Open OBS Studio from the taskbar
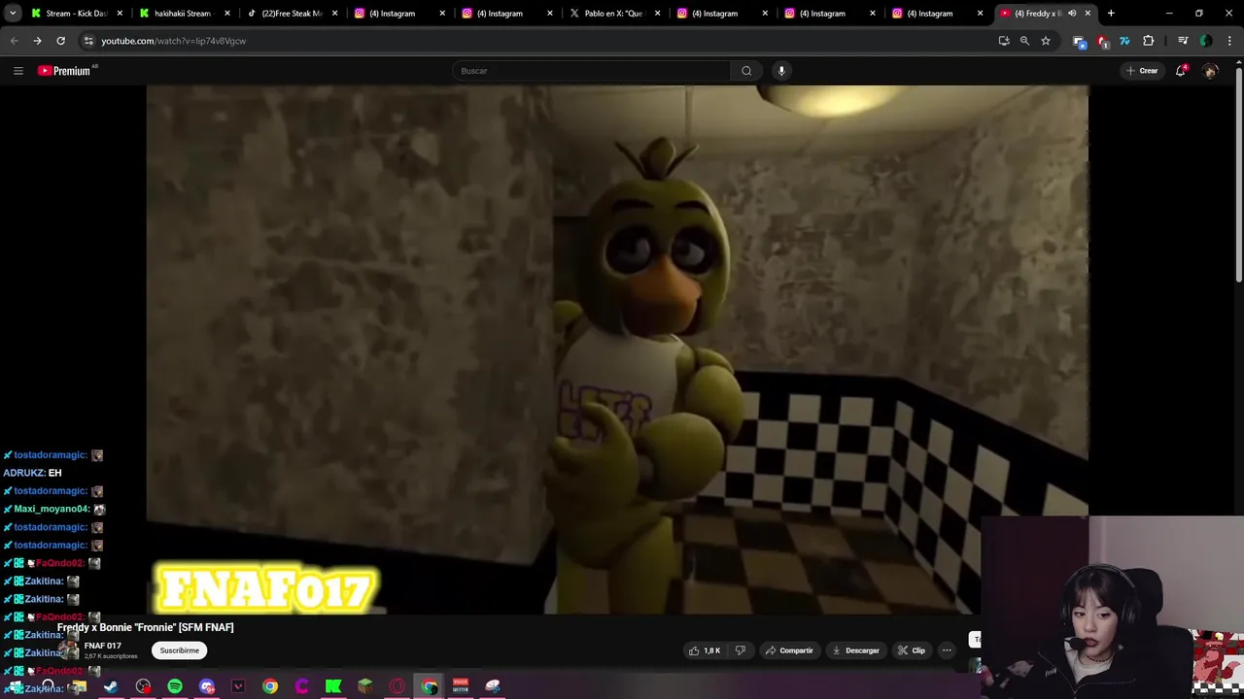This screenshot has width=1244, height=699. 143,686
